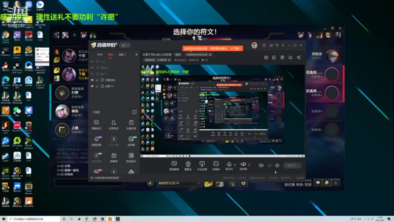
Task: Open the 弹幕助手 tool in the toolbox
Action: pos(96,125)
